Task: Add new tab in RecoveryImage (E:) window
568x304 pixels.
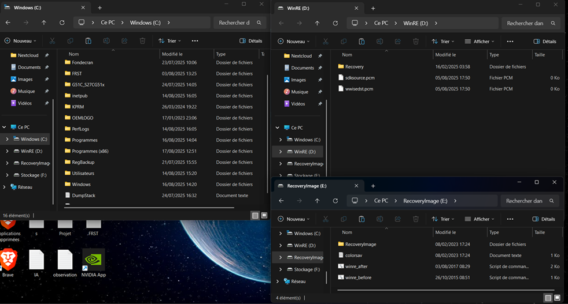Action: (x=373, y=186)
